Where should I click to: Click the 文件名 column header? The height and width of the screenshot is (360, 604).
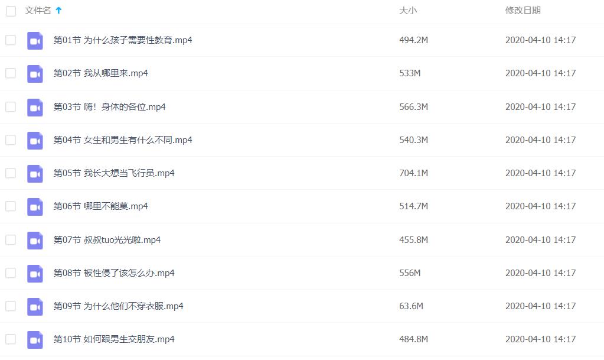tap(38, 11)
